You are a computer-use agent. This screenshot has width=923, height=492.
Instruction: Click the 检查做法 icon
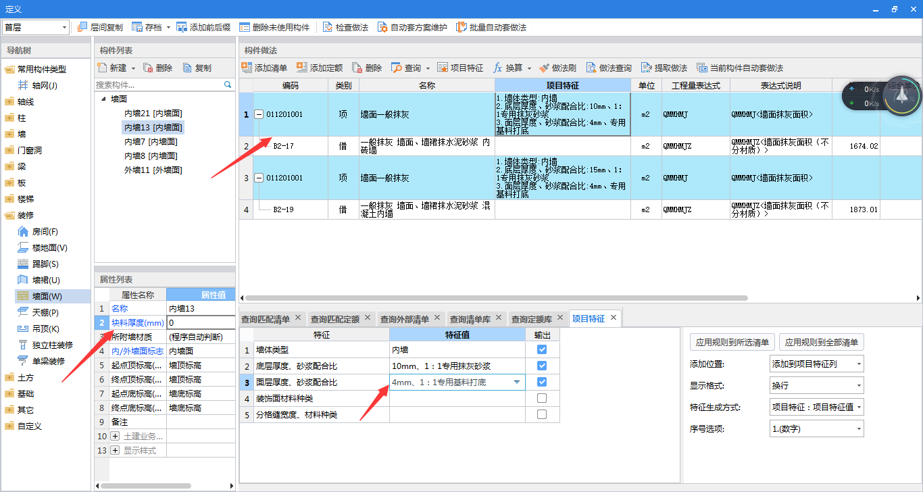[x=328, y=27]
